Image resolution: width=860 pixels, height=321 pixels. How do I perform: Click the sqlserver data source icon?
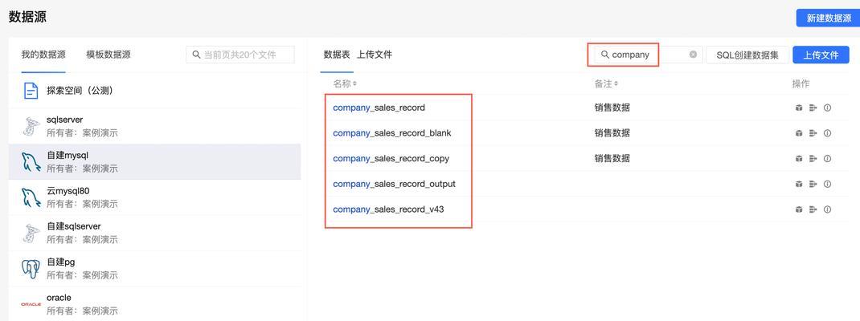click(31, 126)
